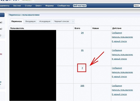Open the 21 total messages link

pos(82,50)
